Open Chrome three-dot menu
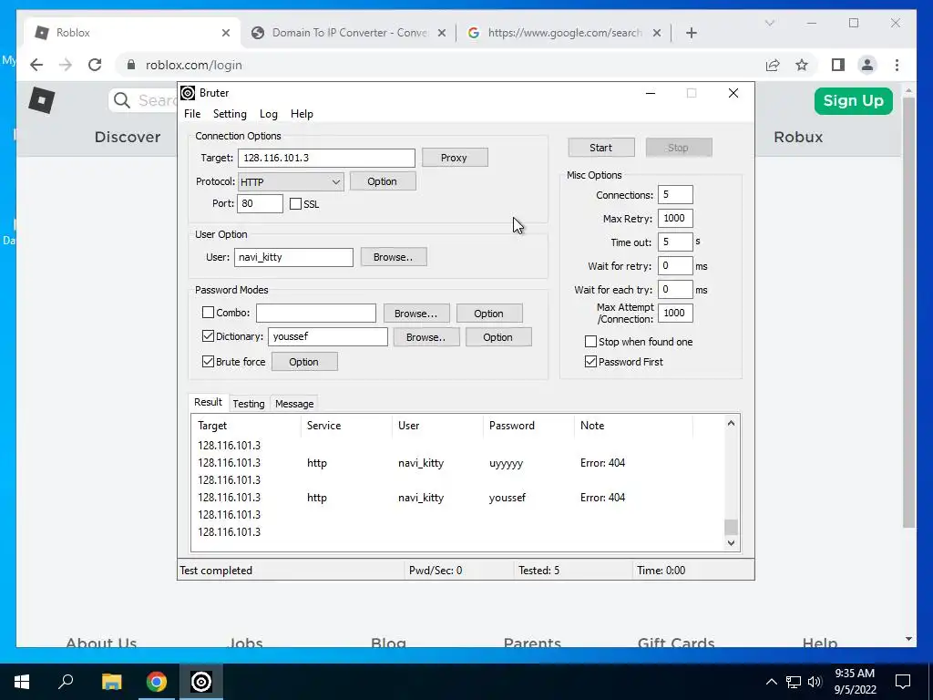The height and width of the screenshot is (700, 933). 897,65
